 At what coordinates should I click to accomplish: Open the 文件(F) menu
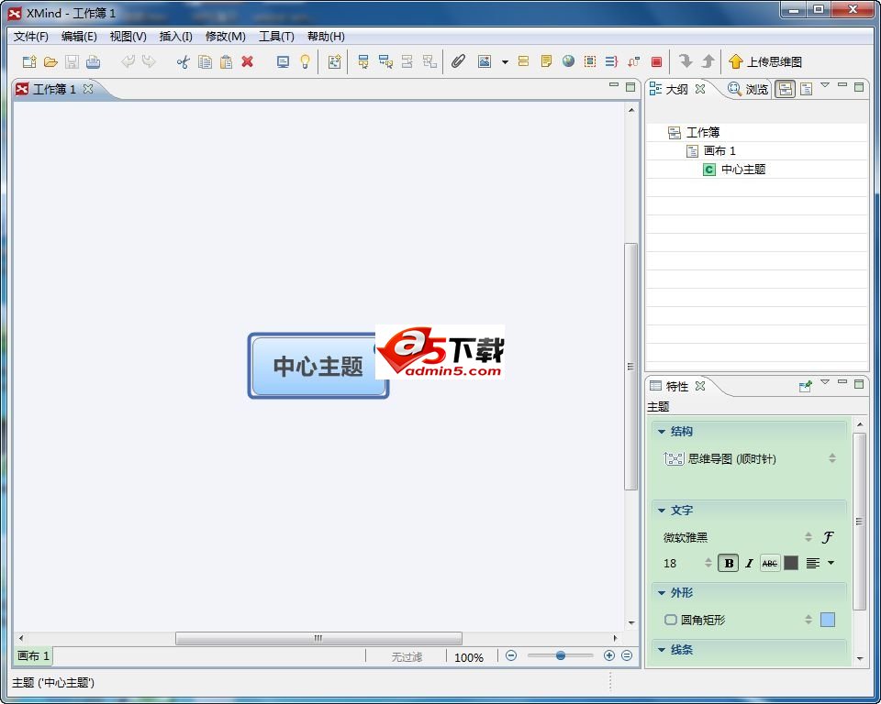(x=31, y=37)
